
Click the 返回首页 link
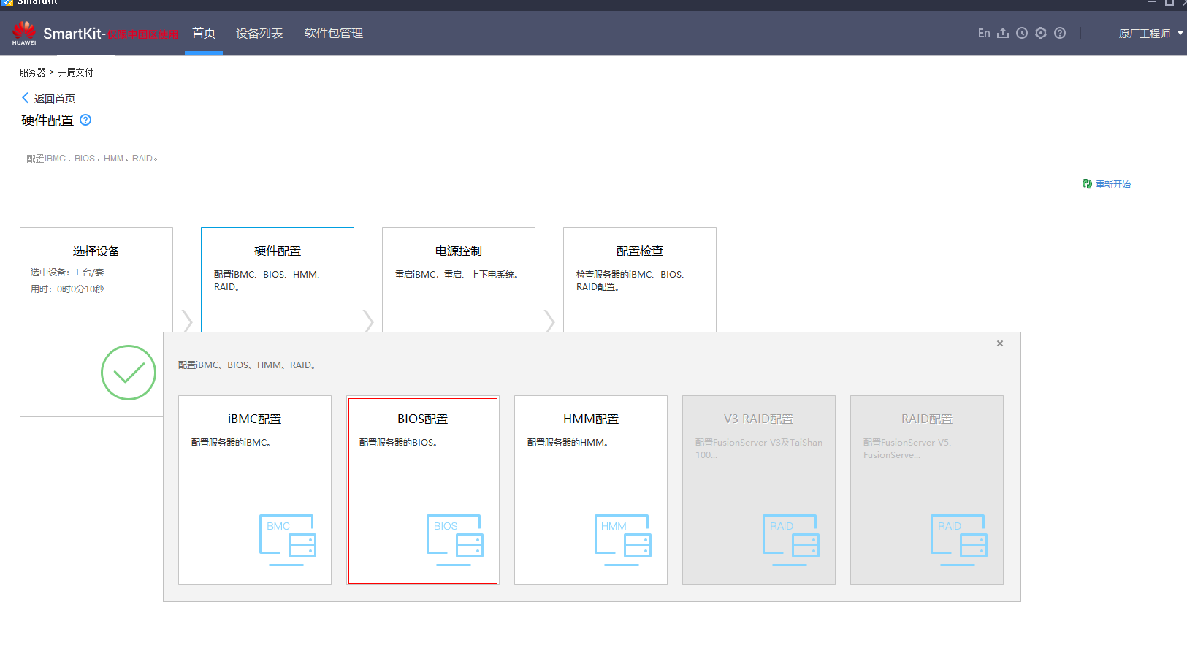click(x=55, y=99)
